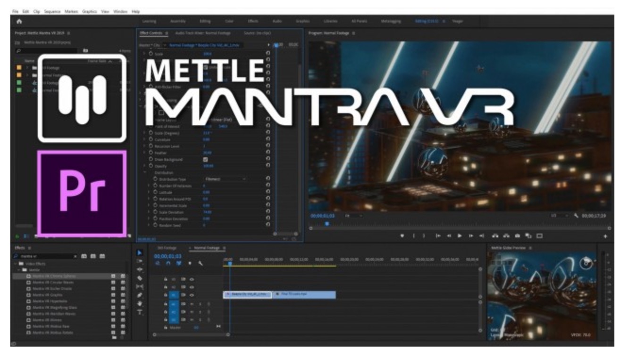Expand the Feather property
621x356 pixels.
[x=145, y=153]
